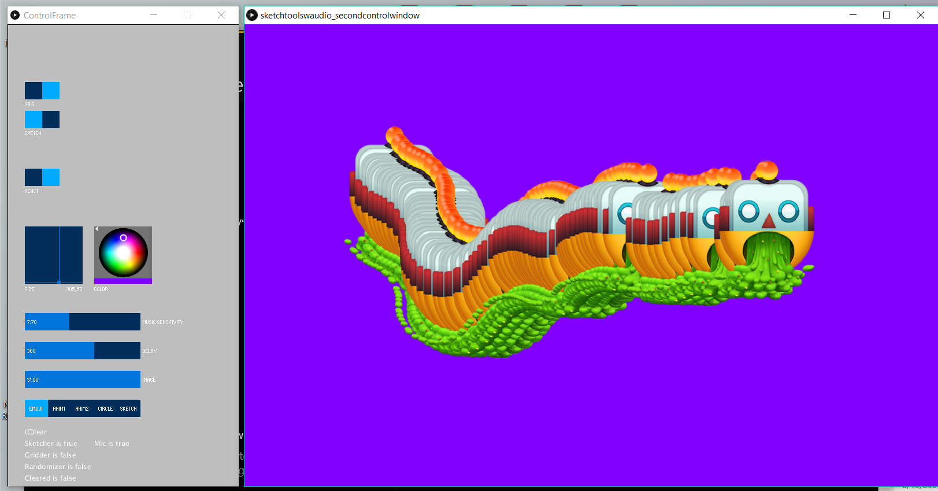Click the purple color preview bar

tap(123, 281)
